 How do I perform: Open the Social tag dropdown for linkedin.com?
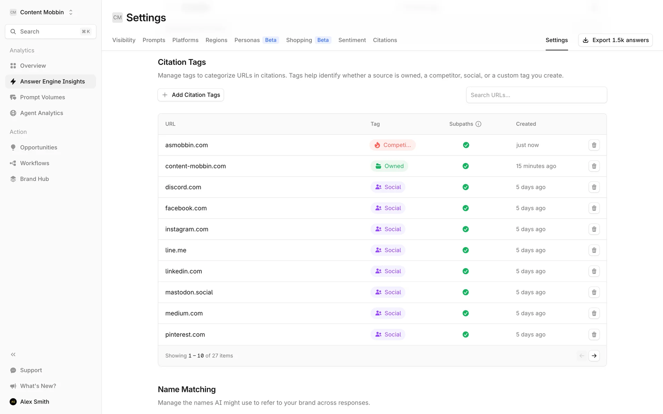click(x=388, y=272)
